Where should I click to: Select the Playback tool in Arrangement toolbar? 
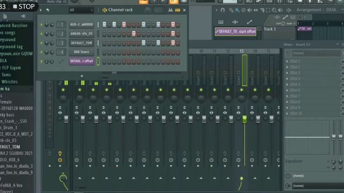tap(281, 10)
